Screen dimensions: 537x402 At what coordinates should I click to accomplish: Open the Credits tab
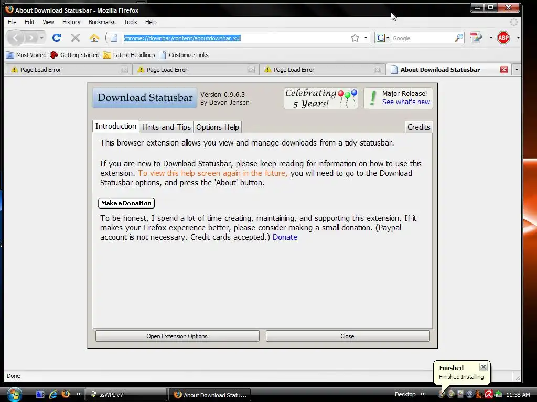click(x=418, y=127)
